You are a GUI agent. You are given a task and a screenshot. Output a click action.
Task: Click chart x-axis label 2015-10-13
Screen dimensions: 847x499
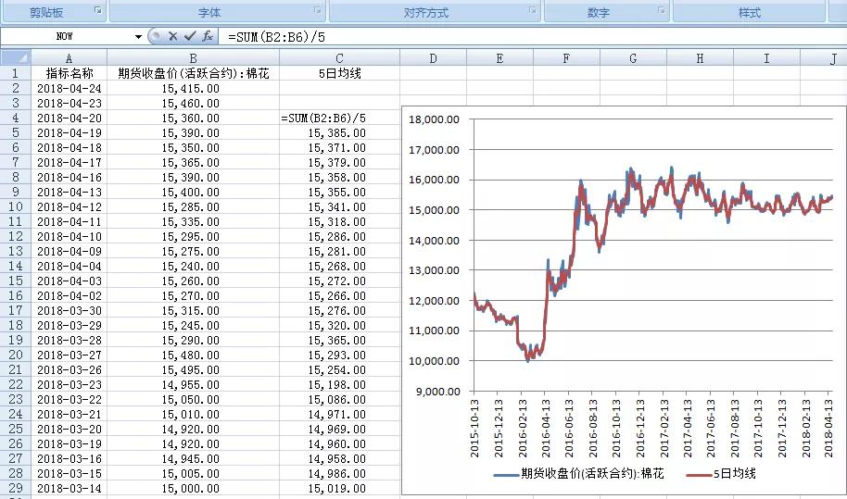tap(474, 429)
